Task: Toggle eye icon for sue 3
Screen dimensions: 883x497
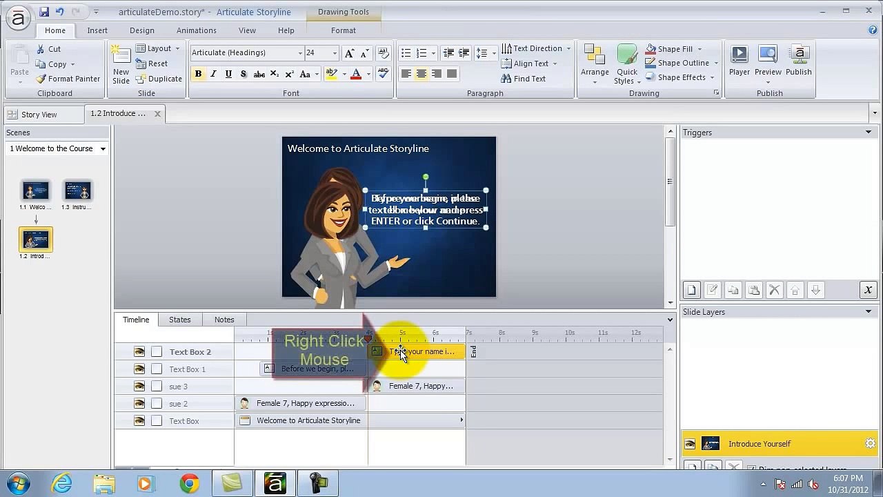Action: pyautogui.click(x=139, y=387)
